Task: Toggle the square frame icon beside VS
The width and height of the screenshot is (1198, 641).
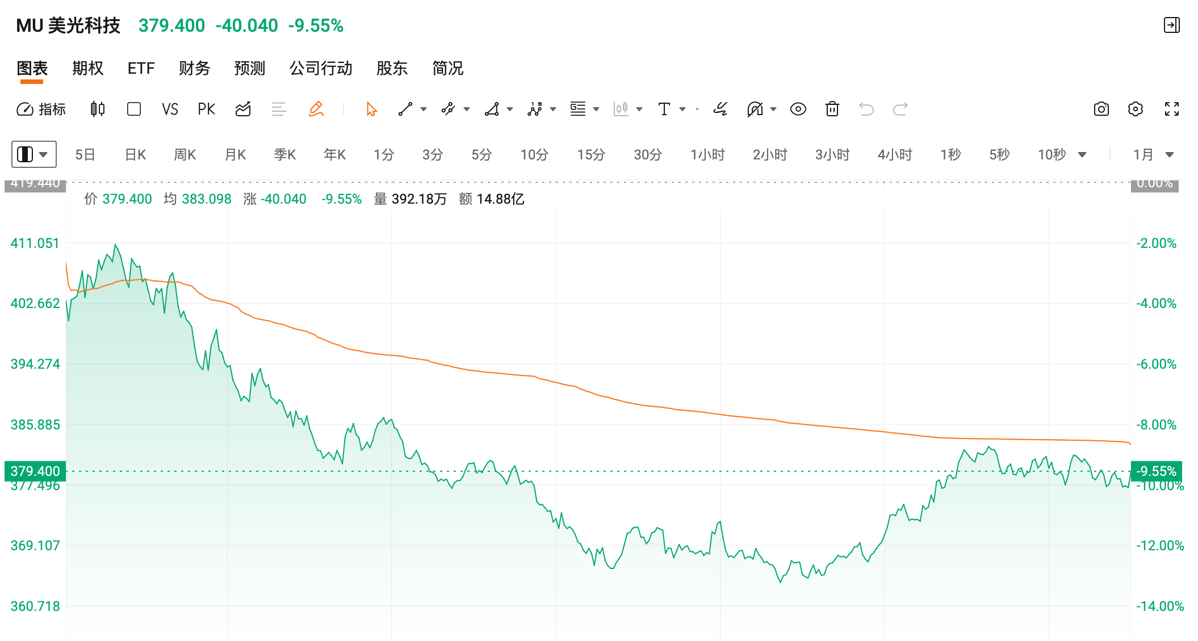Action: click(134, 109)
